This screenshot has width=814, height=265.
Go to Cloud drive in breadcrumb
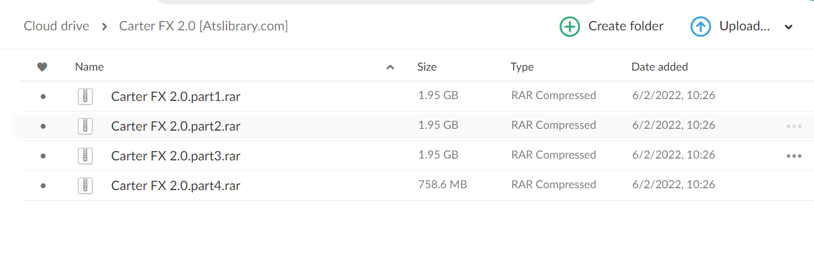pos(56,26)
